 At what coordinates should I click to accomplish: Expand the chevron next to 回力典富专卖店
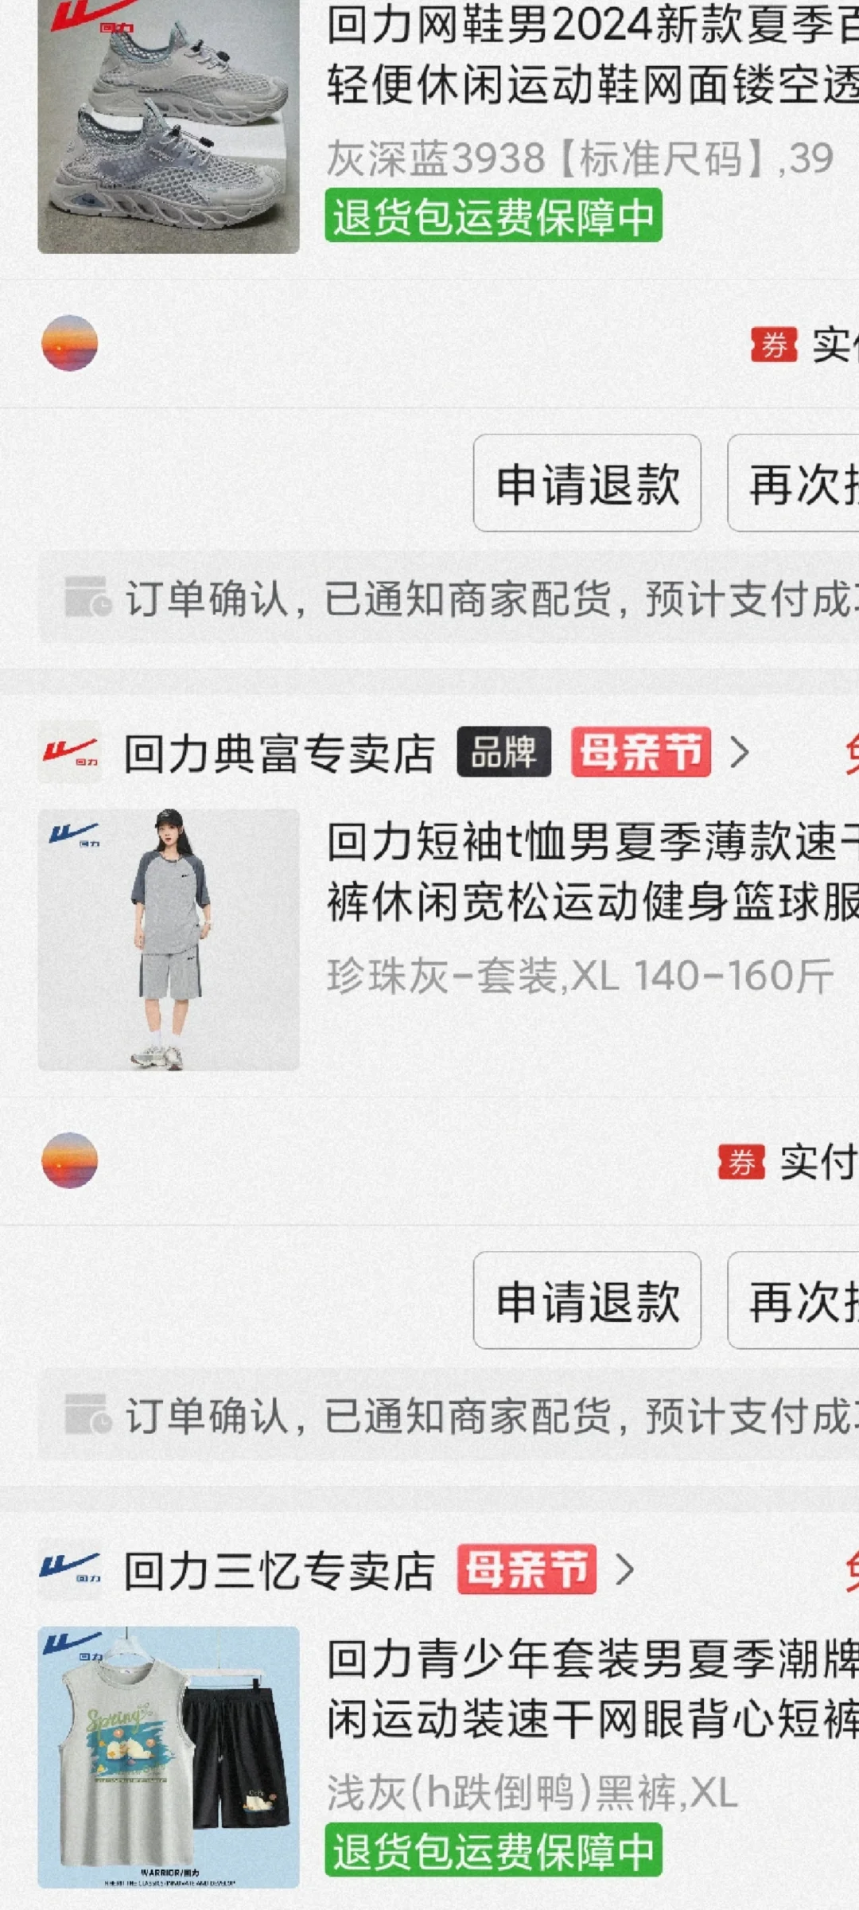(740, 752)
